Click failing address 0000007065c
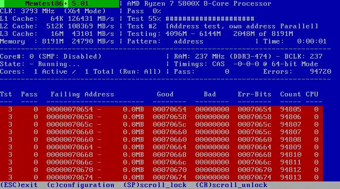Screen dimensions: 340x189 tap(69, 125)
